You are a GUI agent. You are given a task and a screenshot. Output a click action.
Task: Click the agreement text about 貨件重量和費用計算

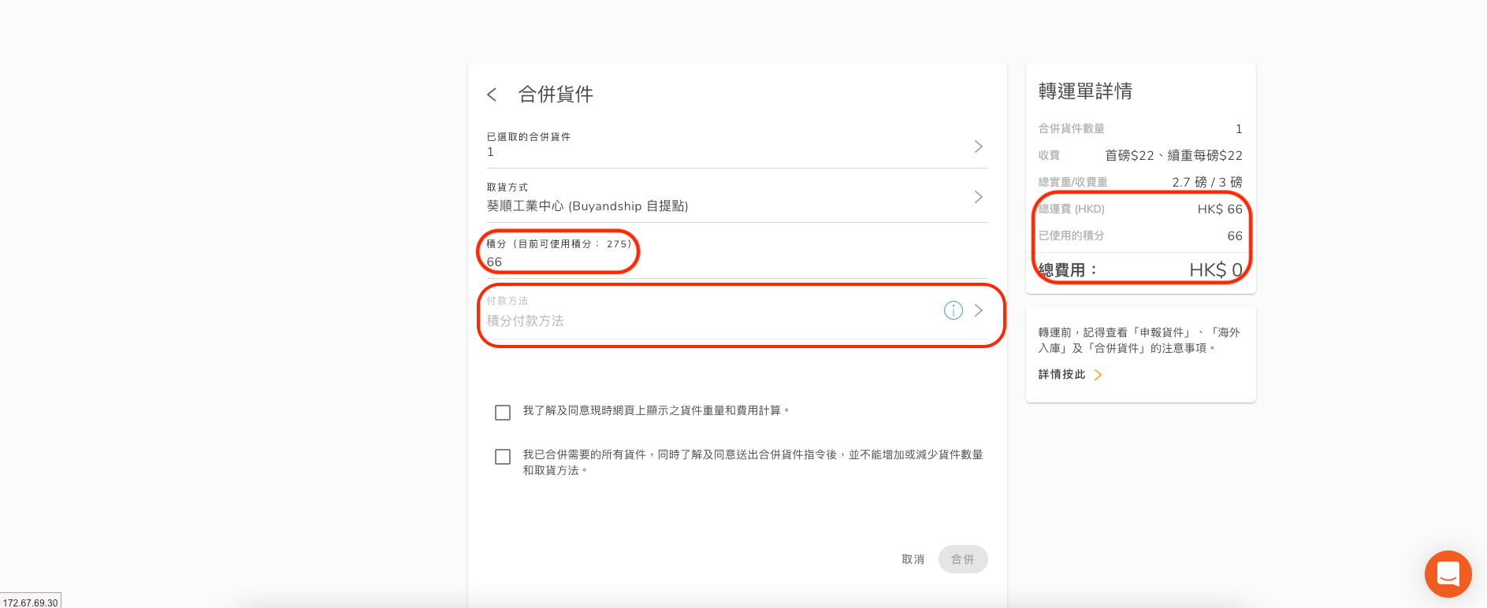[x=656, y=411]
